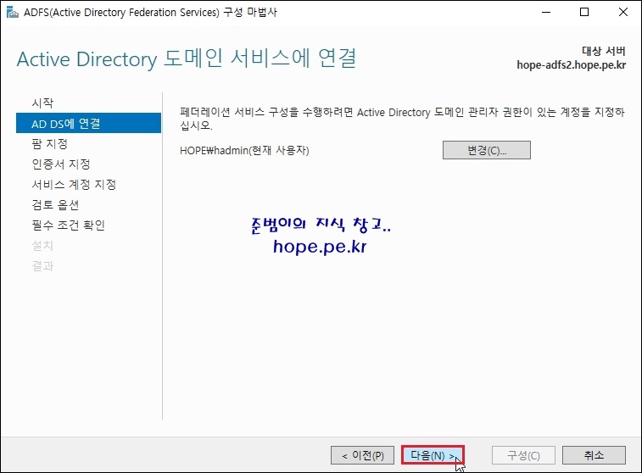The image size is (642, 473).
Task: Click the 변경(C)... change account button
Action: point(487,150)
